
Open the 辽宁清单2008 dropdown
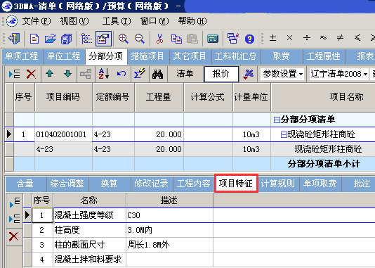(x=338, y=74)
